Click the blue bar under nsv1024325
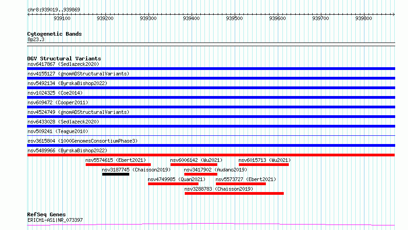Image resolution: width=408 pixels, height=230 pixels. coord(211,97)
